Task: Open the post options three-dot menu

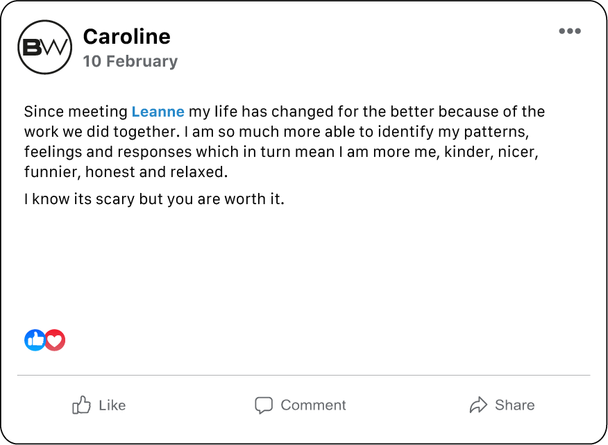Action: click(569, 31)
